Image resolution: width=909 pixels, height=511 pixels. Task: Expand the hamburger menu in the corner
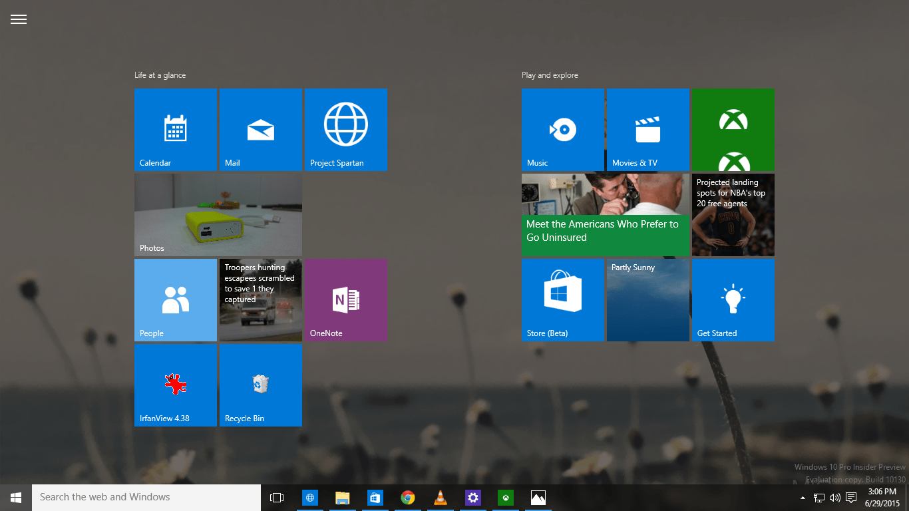click(x=19, y=19)
